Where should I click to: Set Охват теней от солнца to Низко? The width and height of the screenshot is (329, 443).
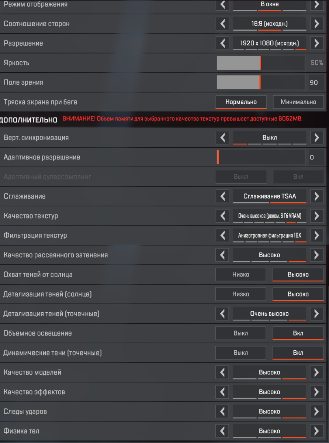pyautogui.click(x=240, y=275)
